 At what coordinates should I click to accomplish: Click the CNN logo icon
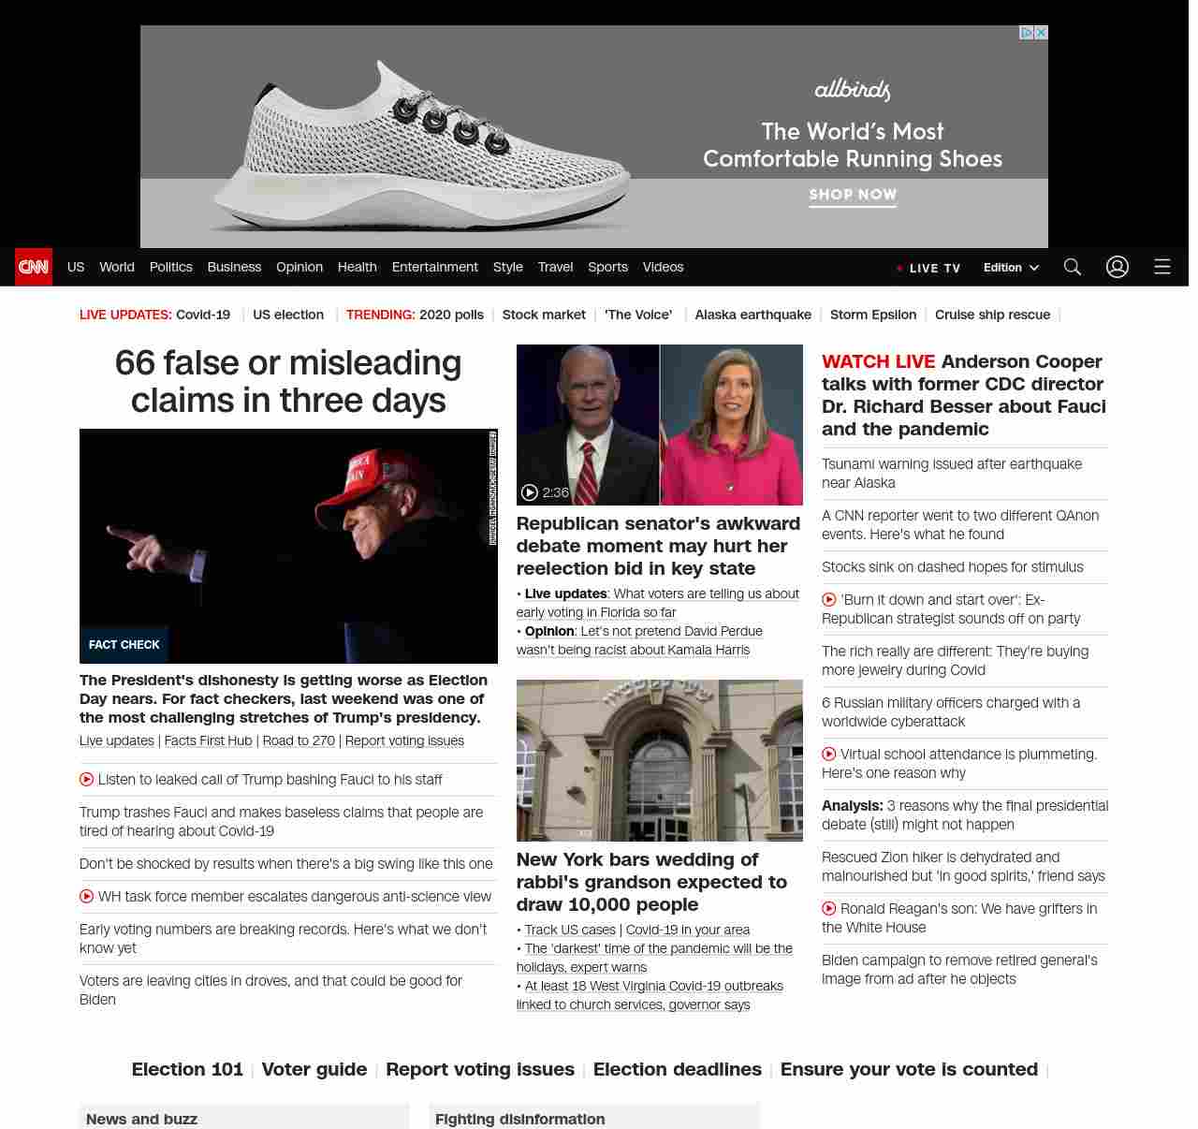click(34, 267)
